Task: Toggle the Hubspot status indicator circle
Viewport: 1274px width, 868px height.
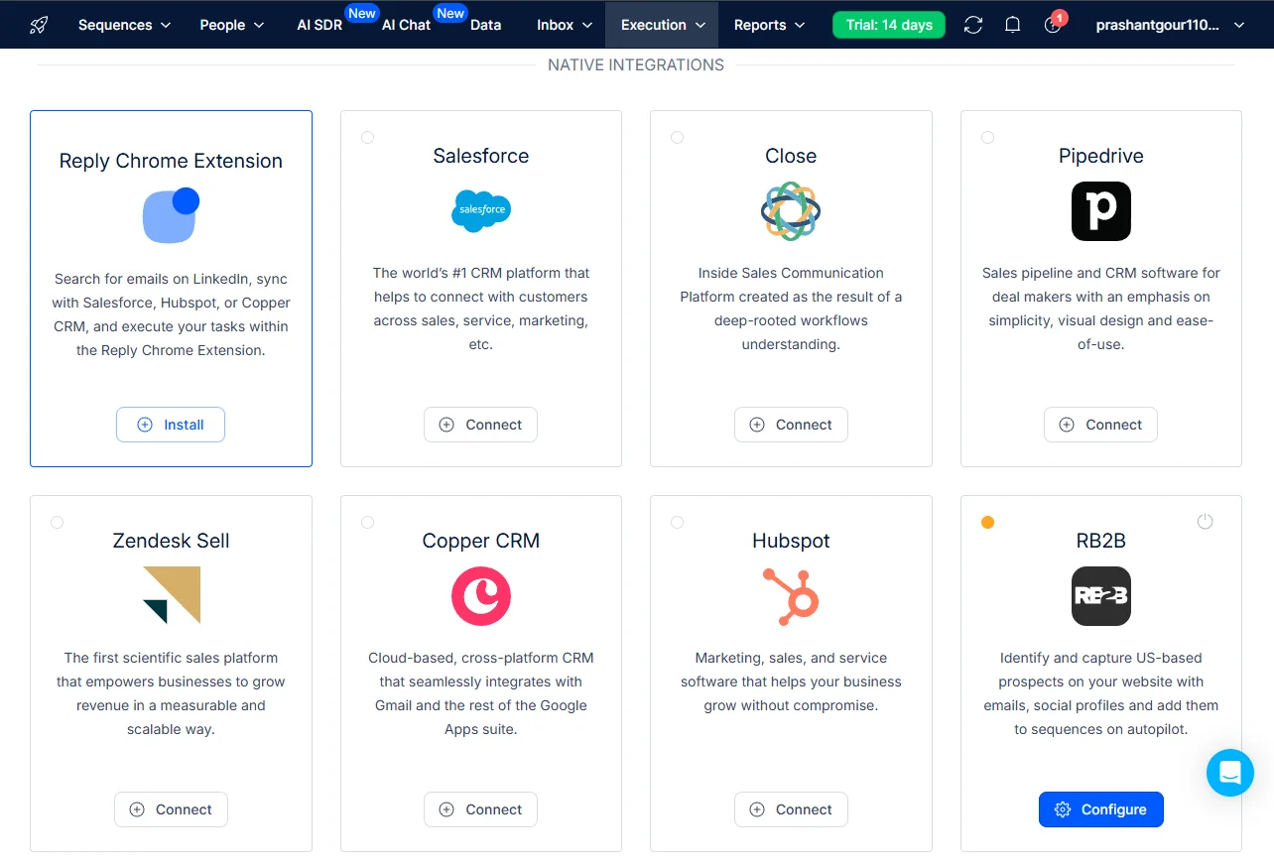Action: pyautogui.click(x=677, y=522)
